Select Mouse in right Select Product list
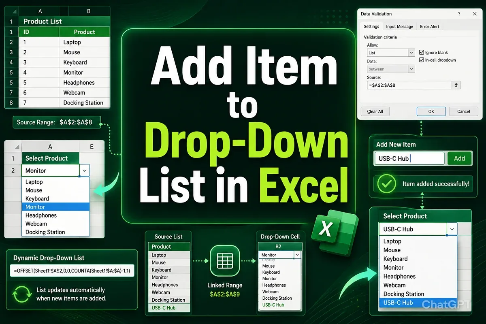The height and width of the screenshot is (324, 486). click(418, 250)
